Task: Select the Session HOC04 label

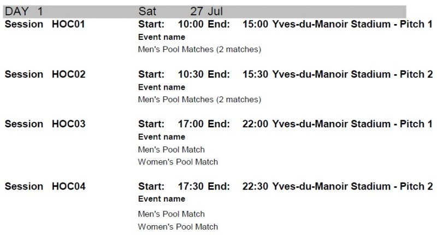Action: [45, 186]
